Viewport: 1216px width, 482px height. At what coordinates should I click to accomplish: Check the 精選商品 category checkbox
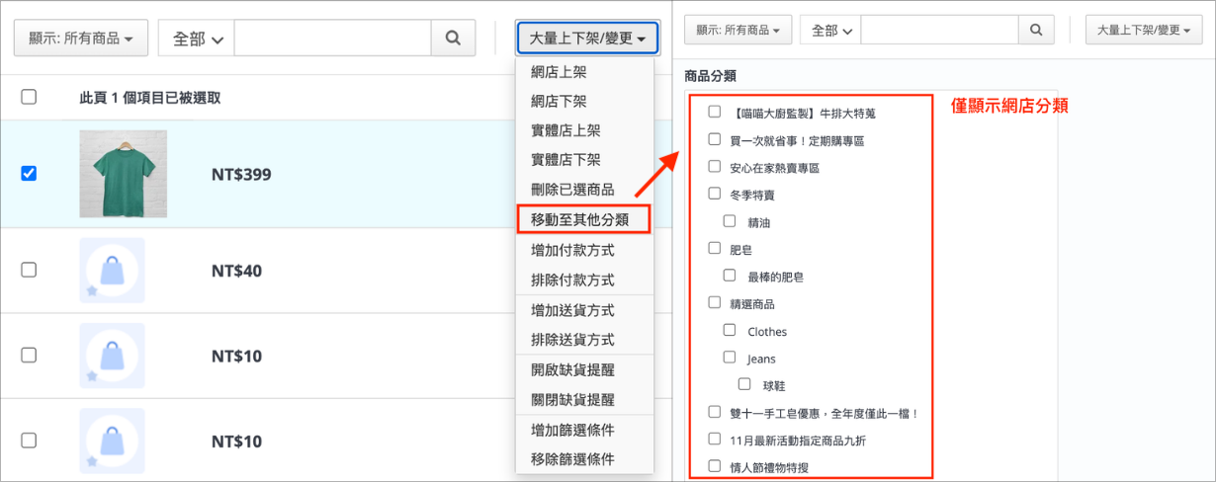(x=715, y=302)
